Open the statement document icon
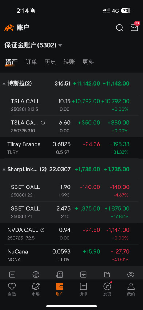Viewport: 143px width, 310px height. click(x=60, y=274)
